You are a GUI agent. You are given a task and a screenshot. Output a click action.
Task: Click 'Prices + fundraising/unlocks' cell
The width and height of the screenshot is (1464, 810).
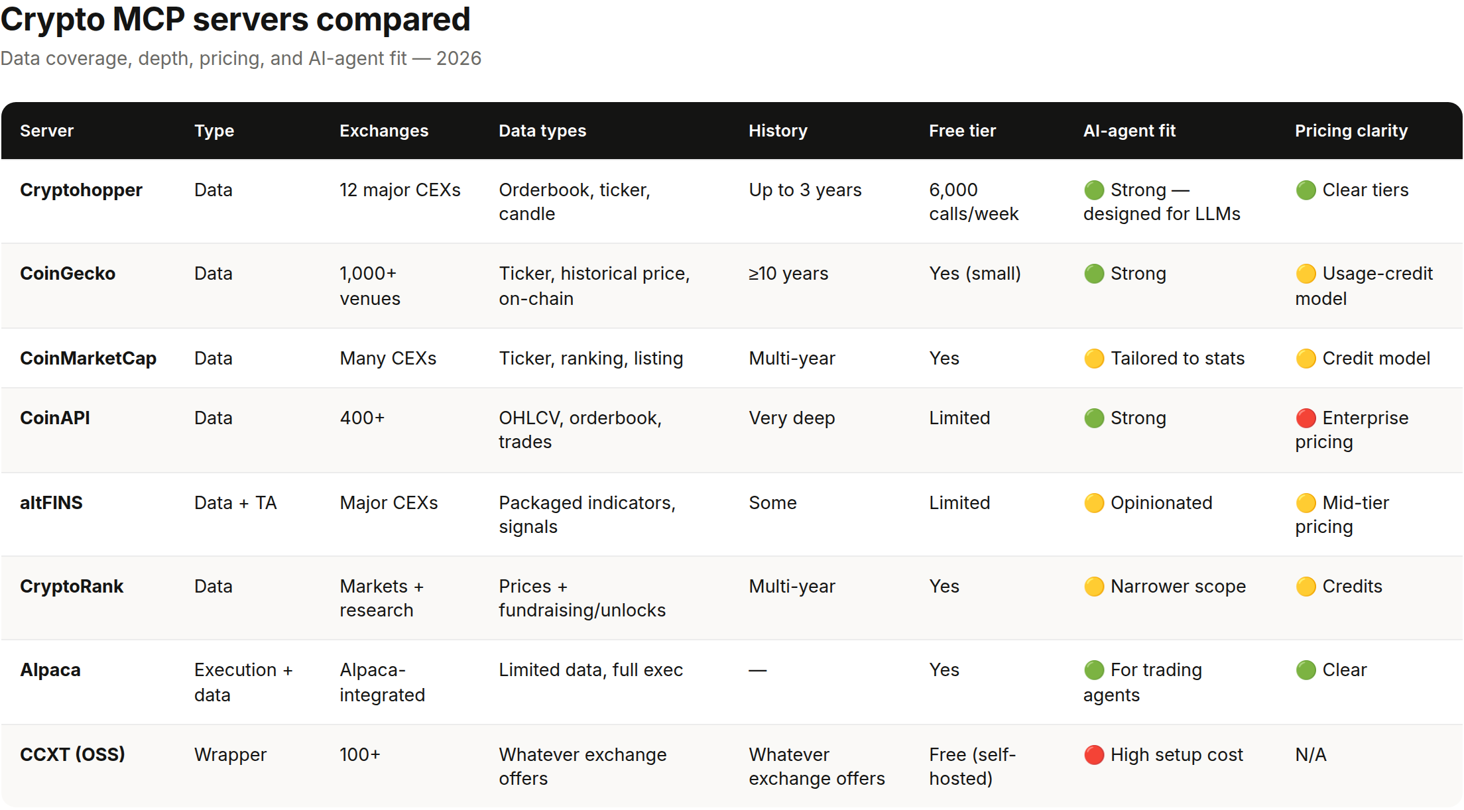tap(582, 599)
